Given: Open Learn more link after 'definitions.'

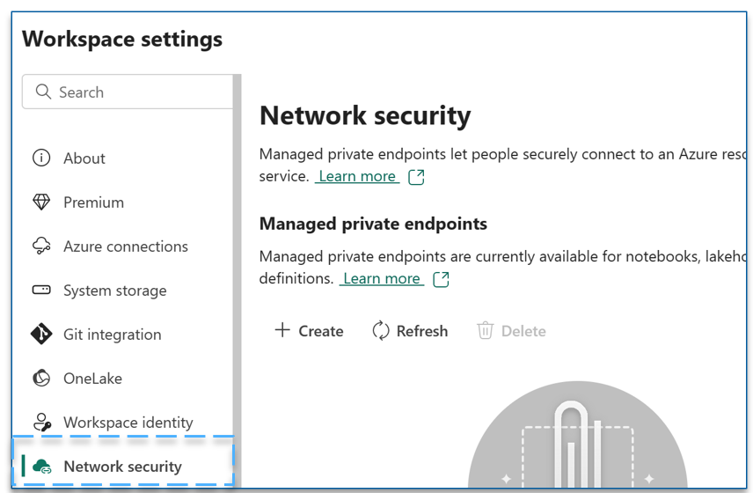Looking at the screenshot, I should click(x=382, y=279).
